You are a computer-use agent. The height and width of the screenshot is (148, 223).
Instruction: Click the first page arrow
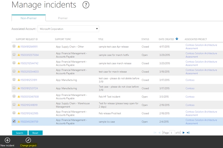pyautogui.click(x=155, y=133)
